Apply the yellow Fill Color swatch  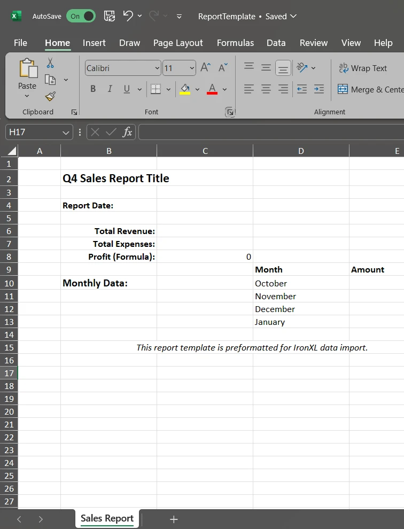(x=185, y=89)
